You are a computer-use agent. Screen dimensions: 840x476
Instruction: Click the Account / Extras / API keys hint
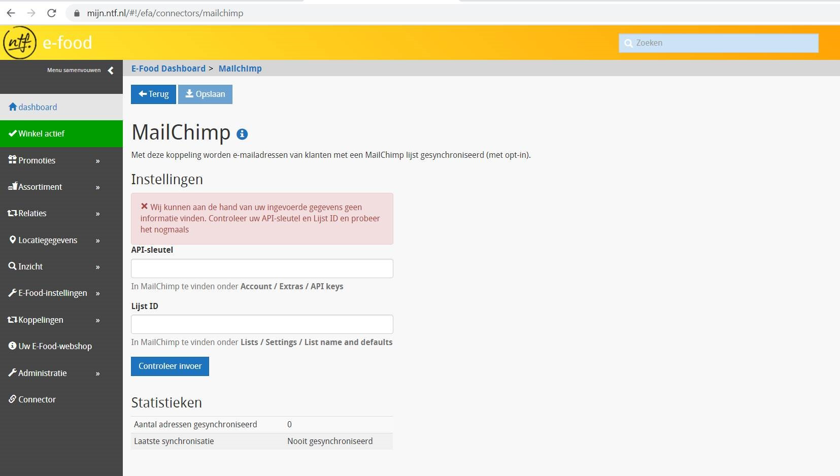point(292,286)
